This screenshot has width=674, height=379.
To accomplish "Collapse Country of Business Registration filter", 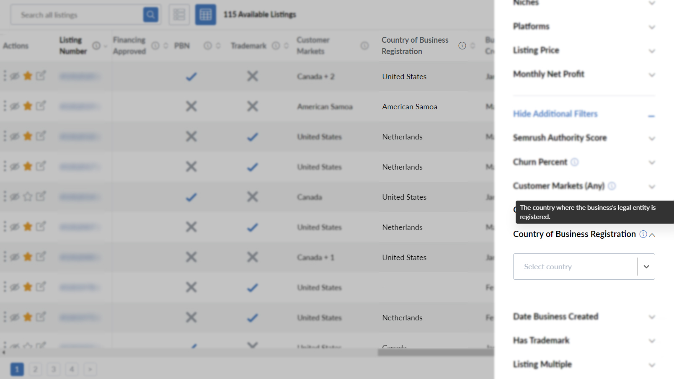I will click(x=652, y=235).
